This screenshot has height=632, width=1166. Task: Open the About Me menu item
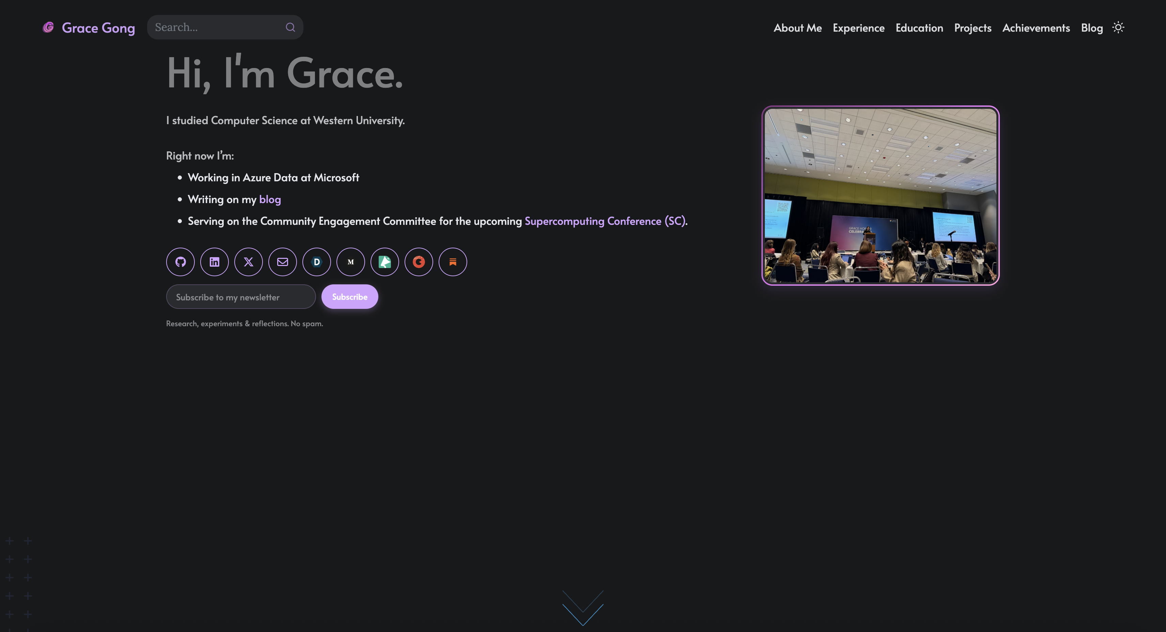(x=797, y=28)
